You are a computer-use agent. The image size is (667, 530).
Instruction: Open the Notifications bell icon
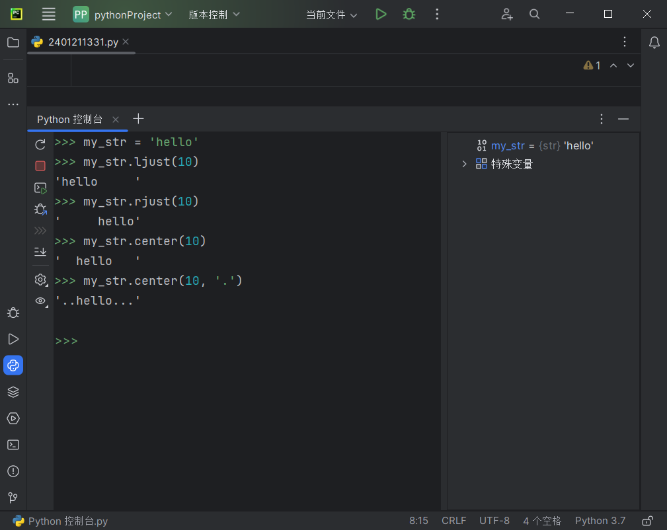tap(654, 42)
